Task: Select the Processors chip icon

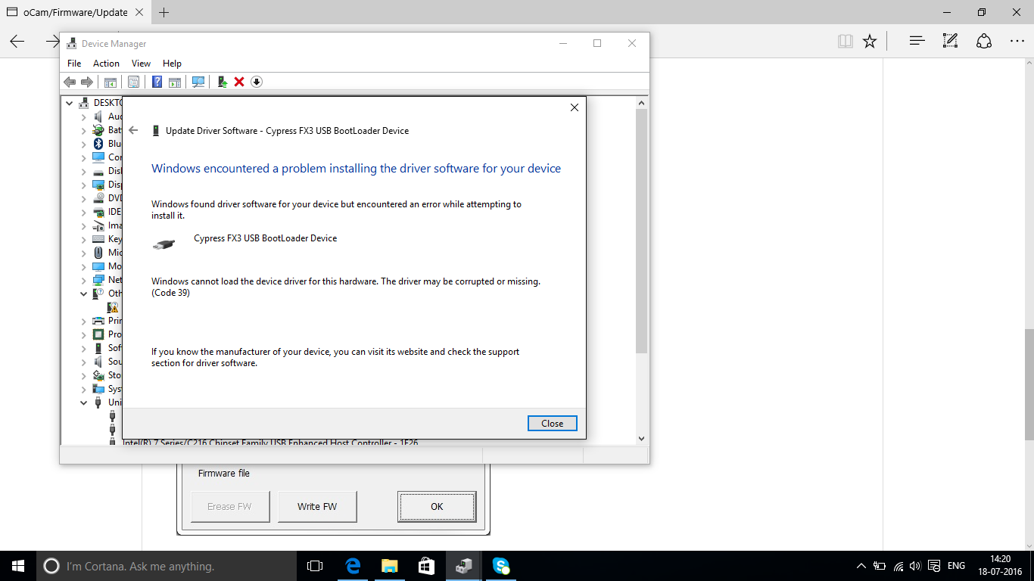Action: (x=98, y=334)
